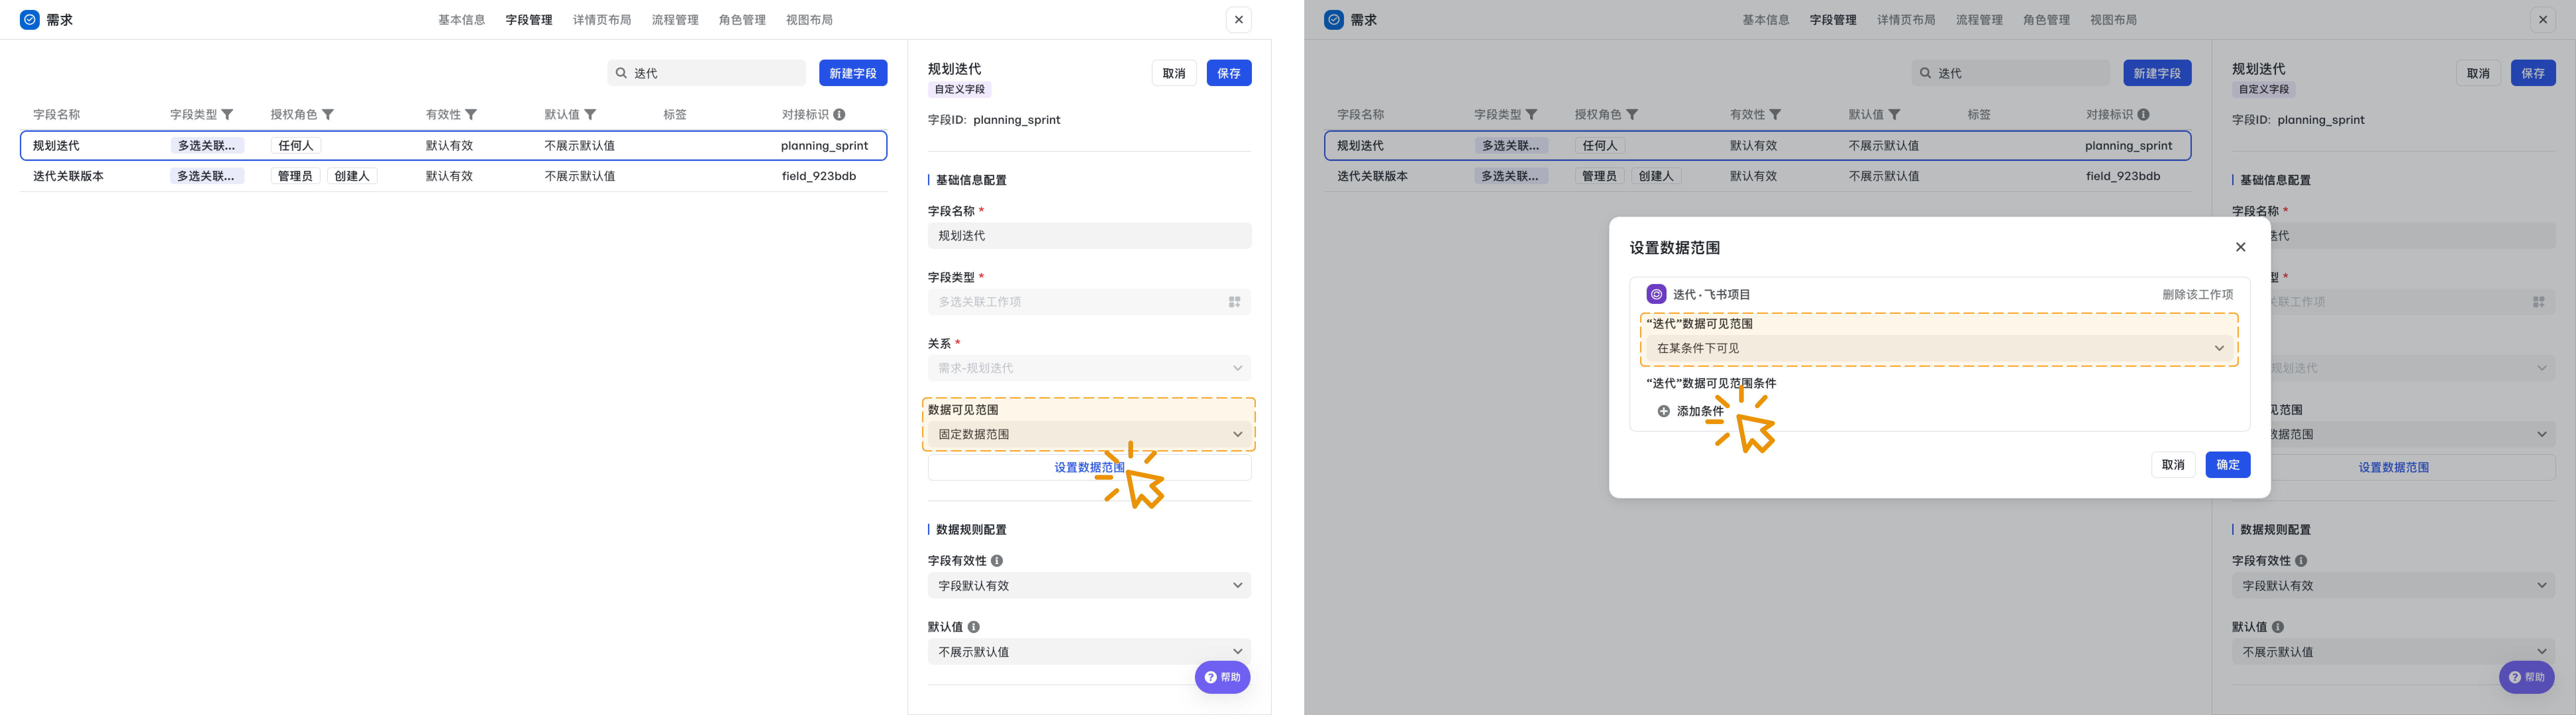2576x715 pixels.
Task: Click 默认有效 in 迭代关联版本 row, left screenshot
Action: pos(449,176)
